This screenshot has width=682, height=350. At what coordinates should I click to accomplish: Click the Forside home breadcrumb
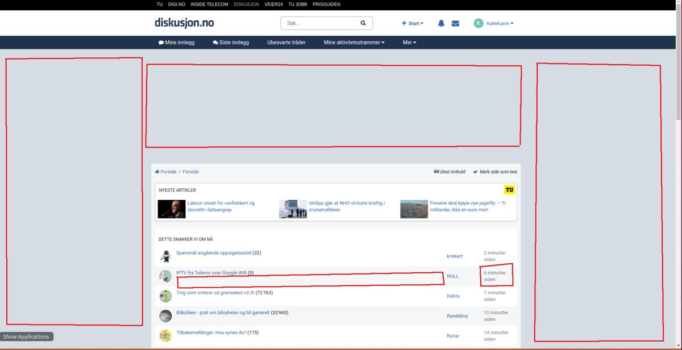[x=165, y=171]
